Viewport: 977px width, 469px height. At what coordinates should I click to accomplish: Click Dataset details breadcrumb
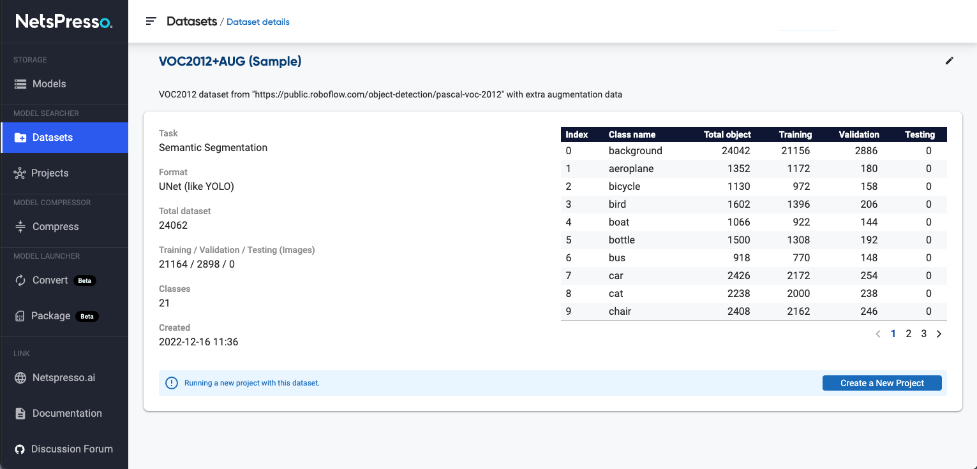click(x=258, y=22)
